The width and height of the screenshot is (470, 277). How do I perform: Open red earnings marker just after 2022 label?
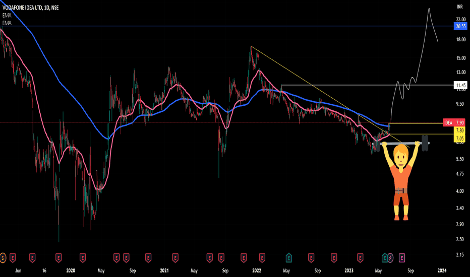pos(262,257)
